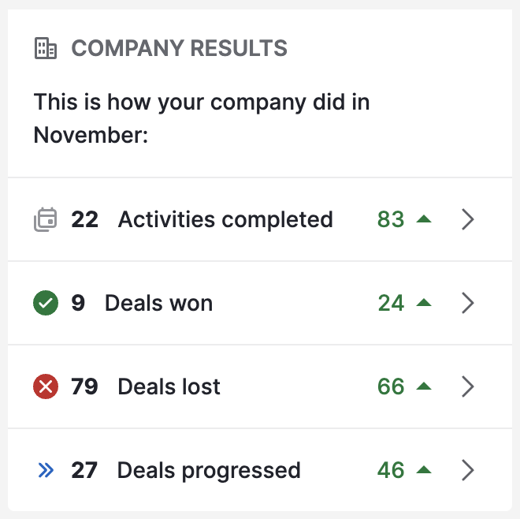
Task: Click the red Deals lost X icon
Action: coord(46,386)
